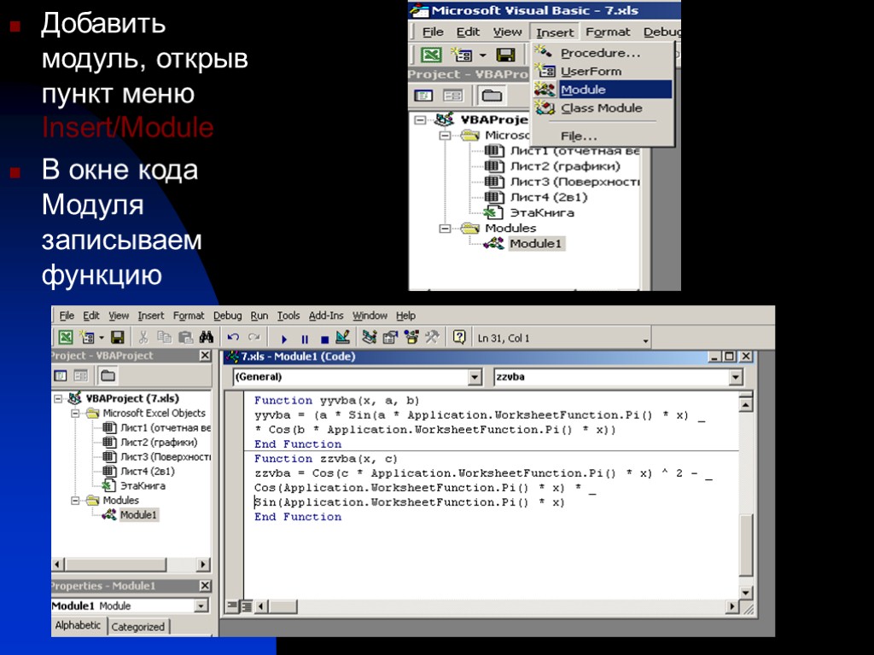Save the project in lower toolbar
Viewport: 874px width, 655px height.
[x=117, y=338]
